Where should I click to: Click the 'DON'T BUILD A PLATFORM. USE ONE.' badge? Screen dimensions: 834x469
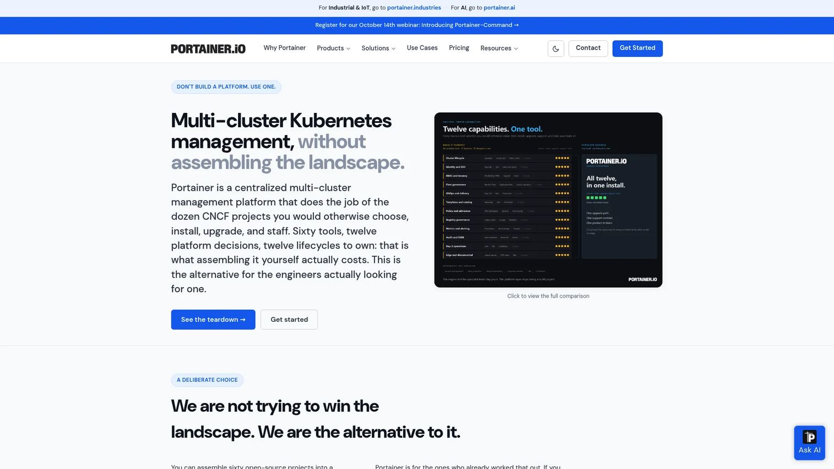click(226, 87)
